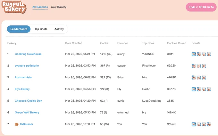
Task: Click the Boosts column header
Action: 196,43
